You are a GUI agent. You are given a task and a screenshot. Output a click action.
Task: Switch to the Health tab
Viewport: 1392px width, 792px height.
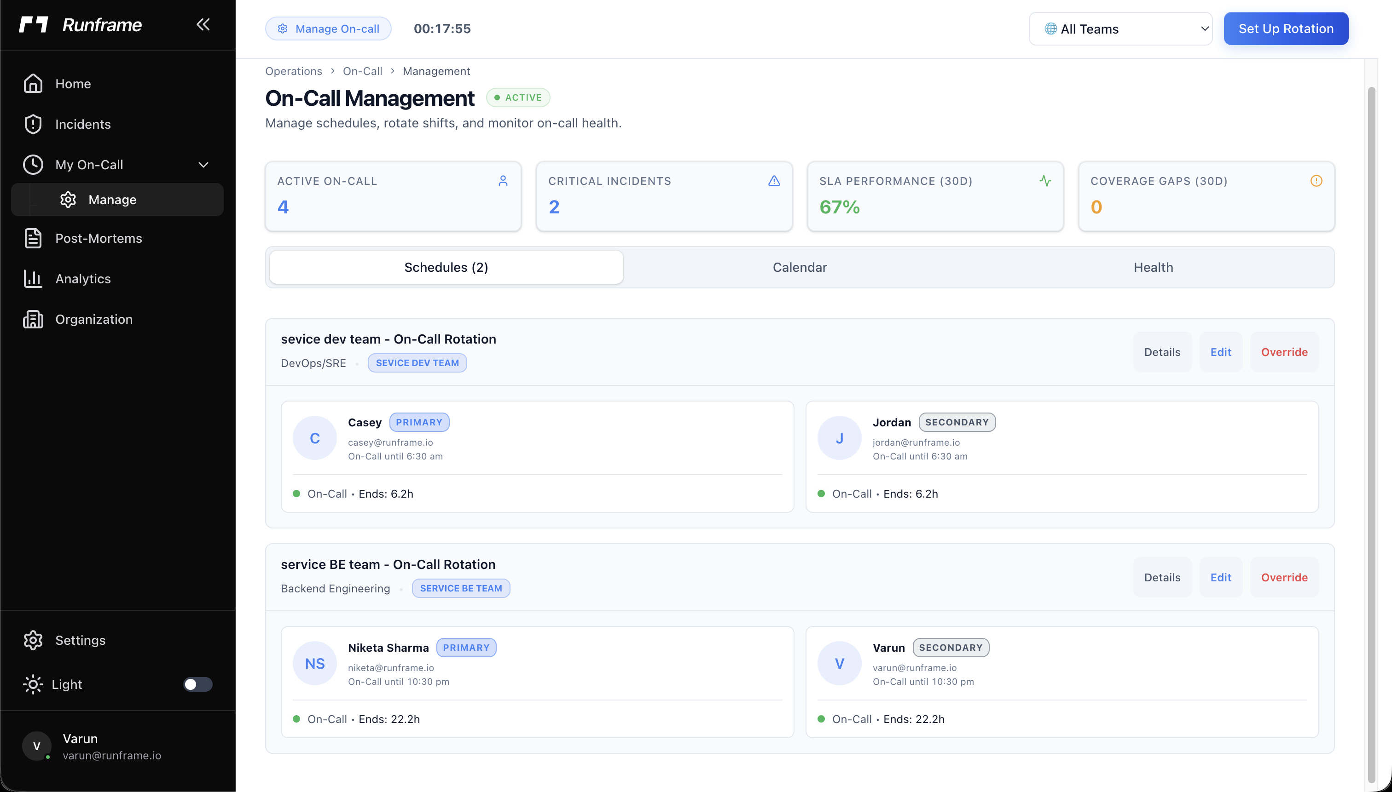coord(1153,267)
